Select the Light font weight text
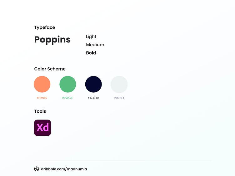235x176 pixels. tap(91, 37)
